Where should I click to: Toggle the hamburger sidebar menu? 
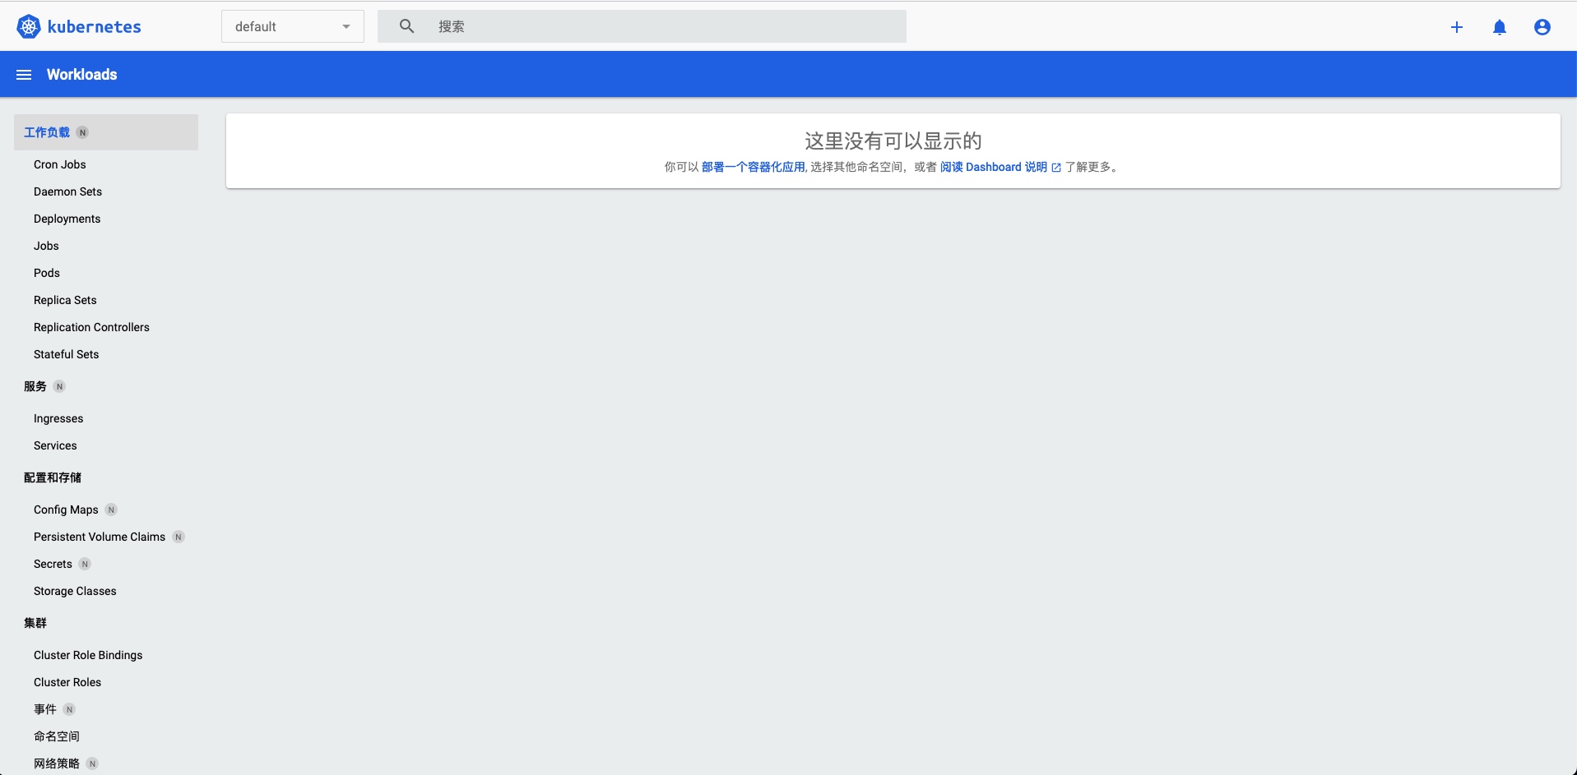(24, 75)
